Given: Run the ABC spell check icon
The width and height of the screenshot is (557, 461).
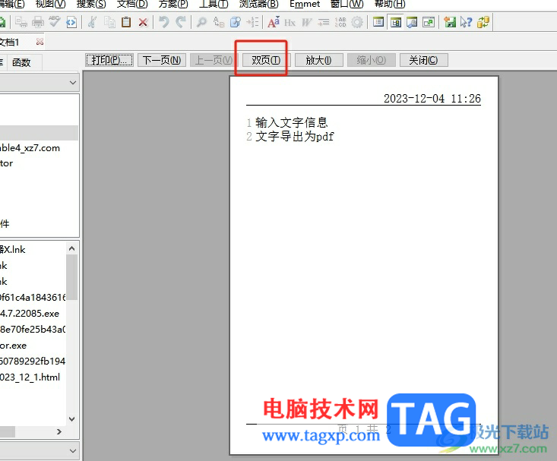Looking at the screenshot, I should [55, 22].
